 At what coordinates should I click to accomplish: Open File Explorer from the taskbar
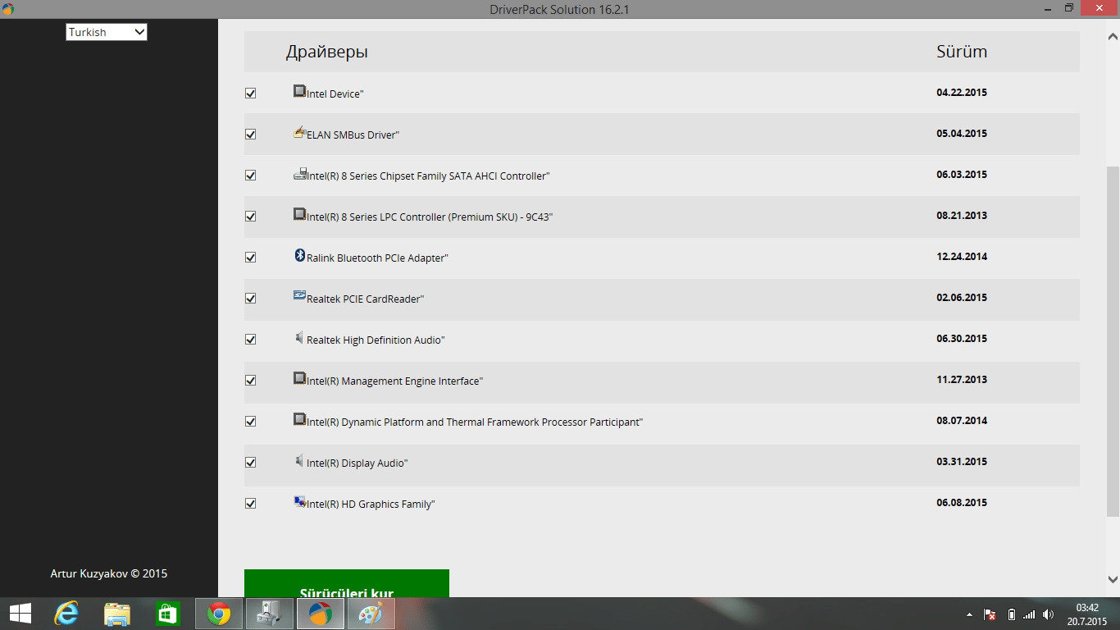click(x=117, y=613)
